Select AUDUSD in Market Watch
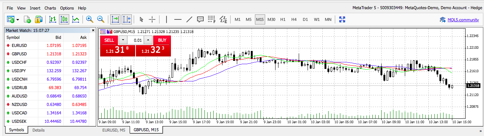The width and height of the screenshot is (484, 136). click(x=47, y=96)
